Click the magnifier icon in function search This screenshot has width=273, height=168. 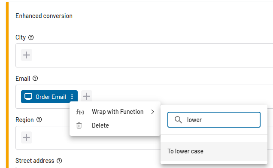tap(178, 120)
